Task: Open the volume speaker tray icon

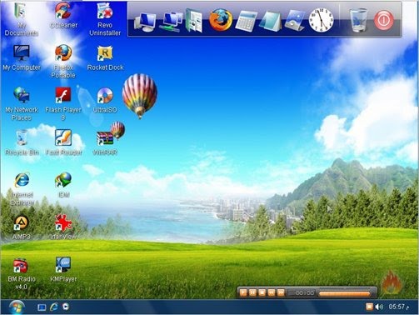Action: click(x=379, y=307)
